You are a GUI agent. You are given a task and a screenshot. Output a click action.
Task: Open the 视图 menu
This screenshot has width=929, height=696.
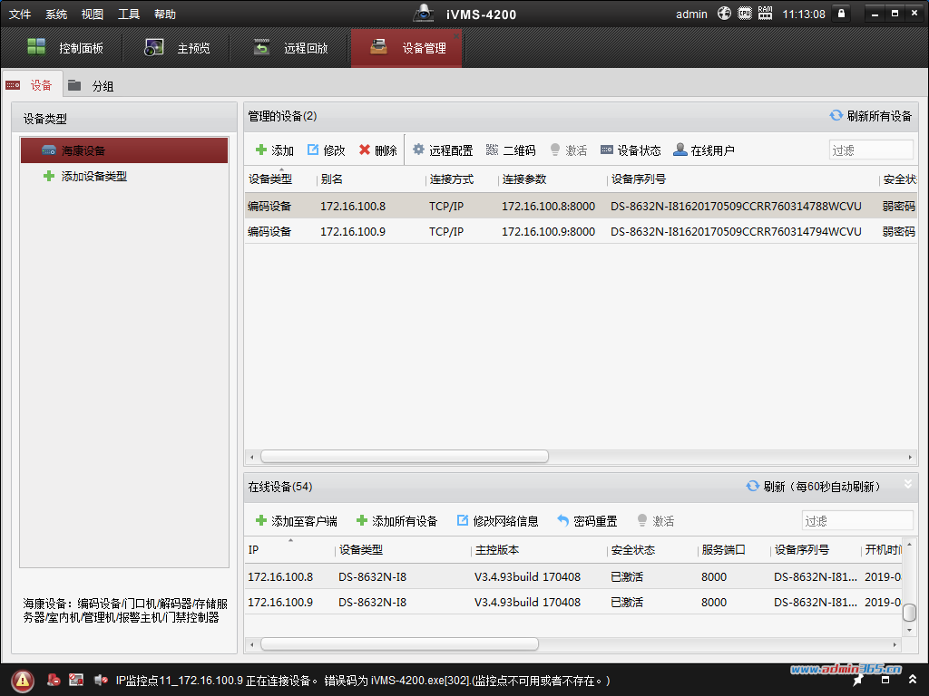pos(93,14)
